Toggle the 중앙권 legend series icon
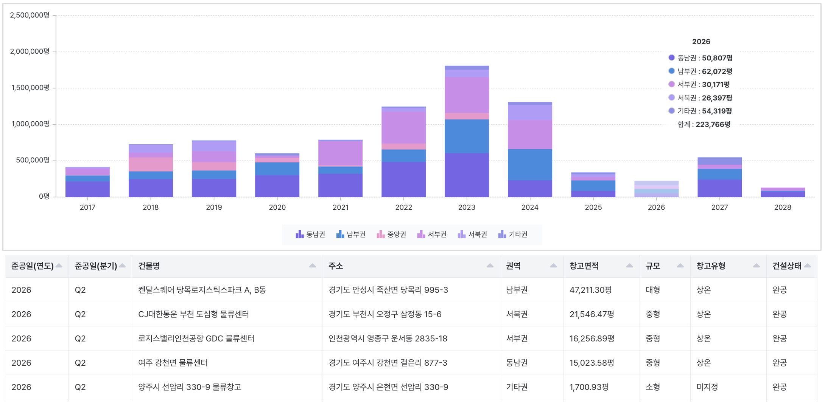This screenshot has height=405, width=825. click(x=380, y=234)
